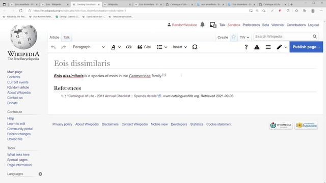Click the blue Publish page button
326x183 pixels.
point(306,47)
